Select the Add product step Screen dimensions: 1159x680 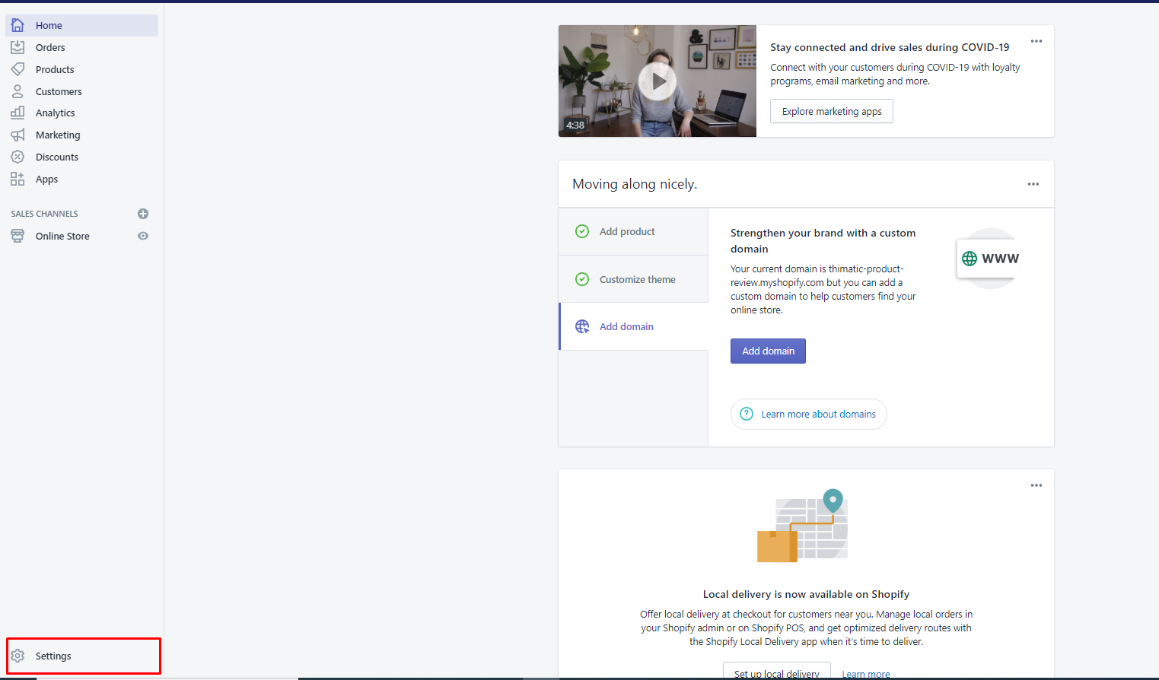(633, 231)
